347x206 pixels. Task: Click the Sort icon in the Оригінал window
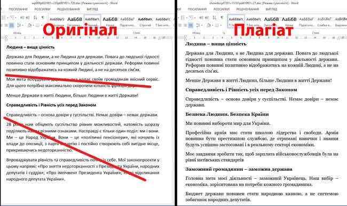click(x=35, y=18)
